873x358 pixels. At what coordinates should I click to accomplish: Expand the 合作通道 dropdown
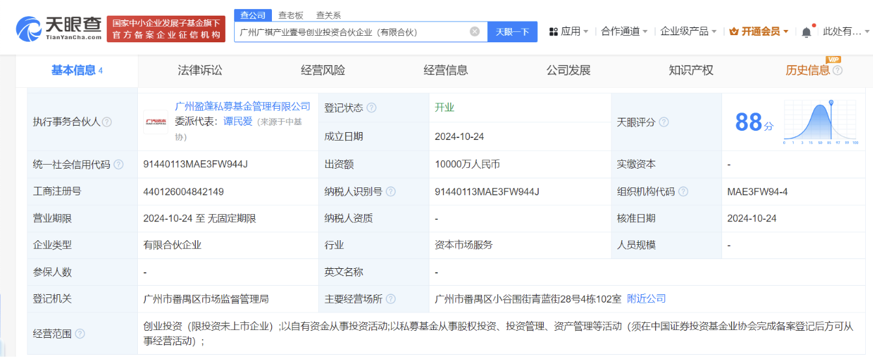[x=625, y=31]
